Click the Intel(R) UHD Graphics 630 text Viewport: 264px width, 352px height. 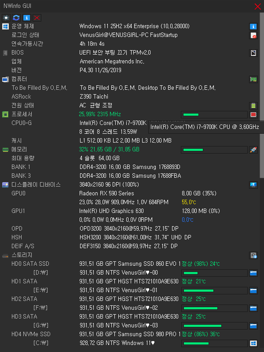111,211
